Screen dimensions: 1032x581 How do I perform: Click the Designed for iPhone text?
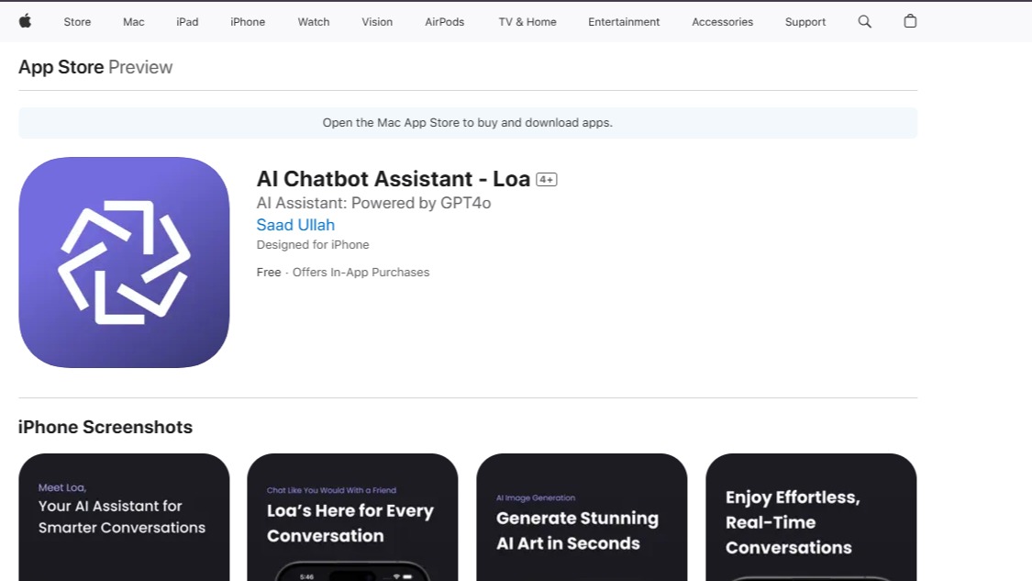[x=313, y=244]
